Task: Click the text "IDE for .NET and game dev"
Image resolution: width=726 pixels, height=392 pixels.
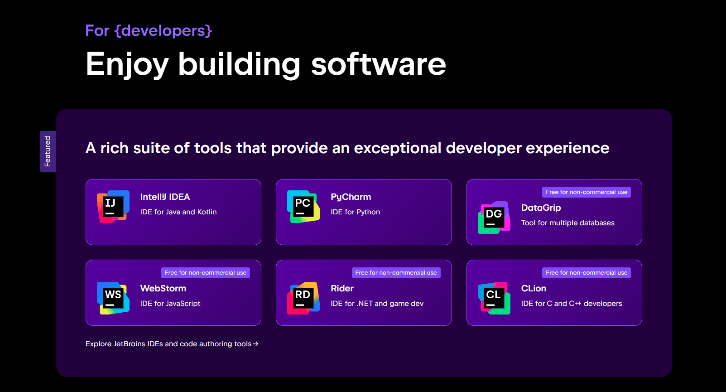Action: click(377, 304)
